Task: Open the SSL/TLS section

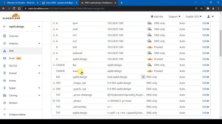Action: pos(13,66)
